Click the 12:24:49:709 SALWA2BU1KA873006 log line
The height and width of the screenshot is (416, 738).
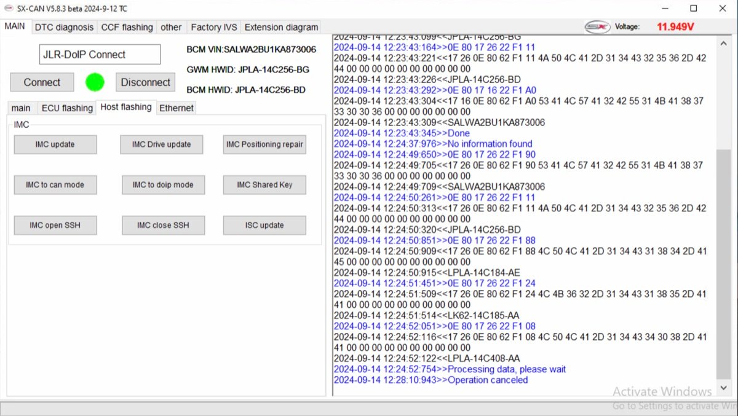coord(439,187)
